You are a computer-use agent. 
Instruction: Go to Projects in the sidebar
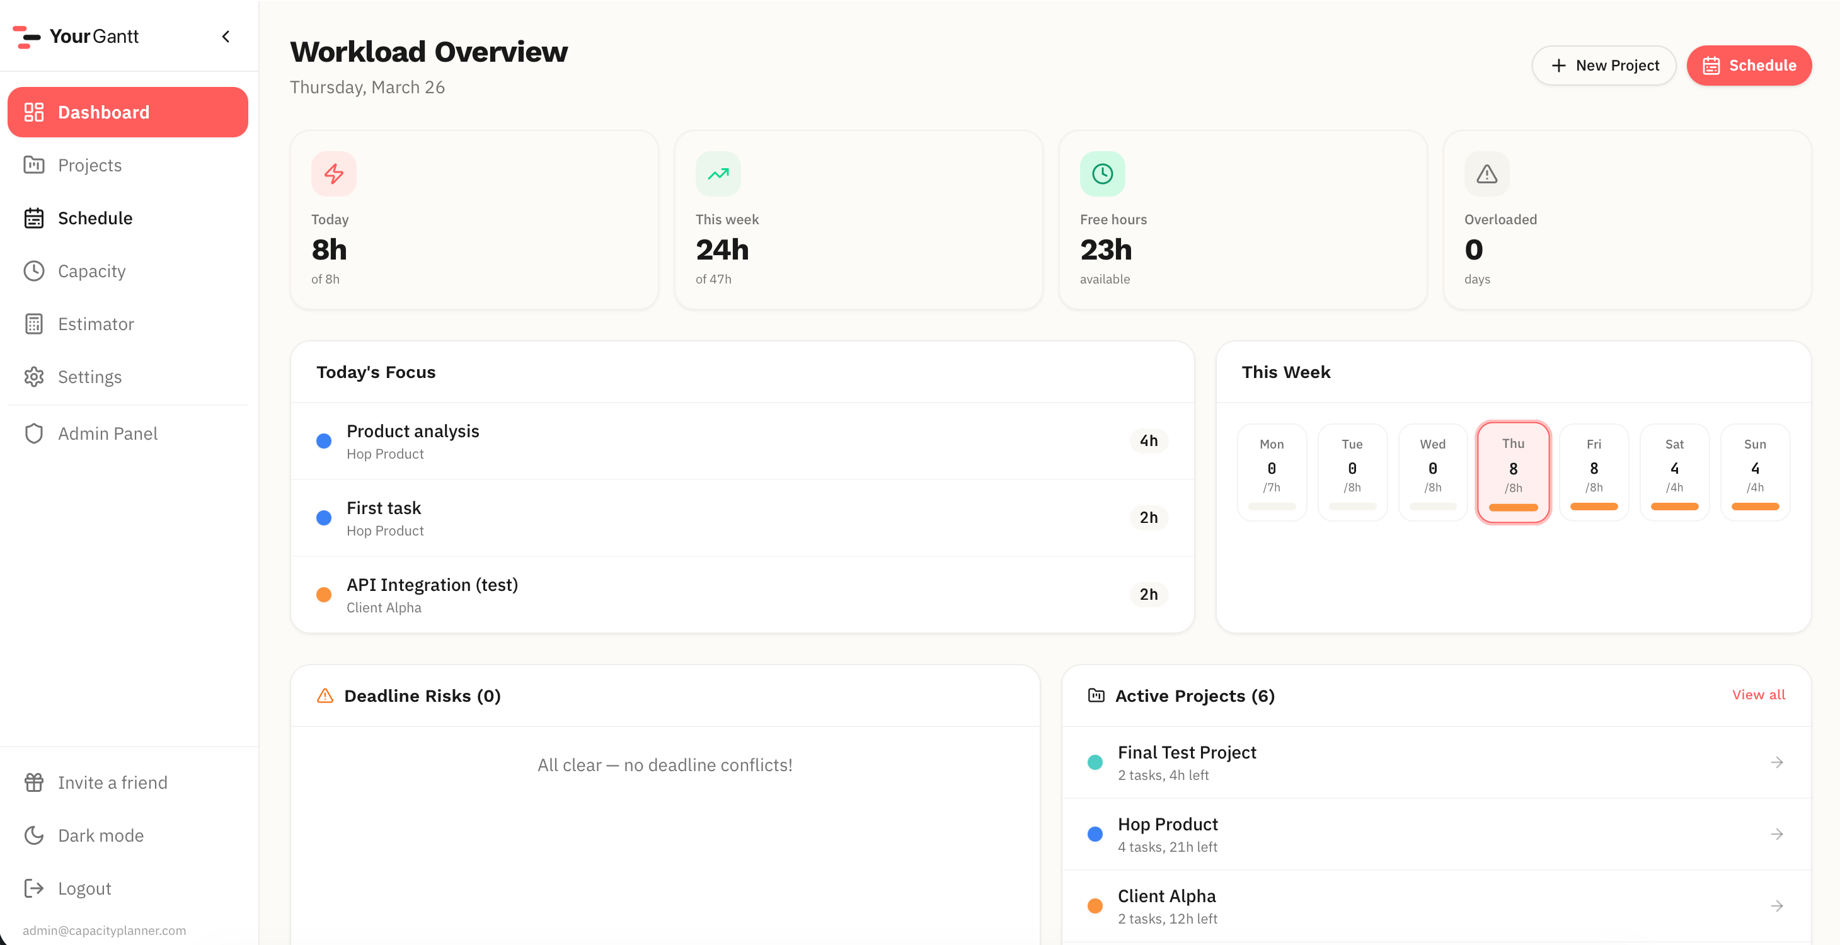(x=128, y=165)
